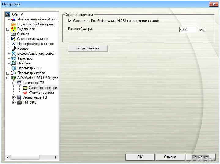This screenshot has width=220, height=164.
Task: Select the Плагины icon
Action: click(x=13, y=63)
